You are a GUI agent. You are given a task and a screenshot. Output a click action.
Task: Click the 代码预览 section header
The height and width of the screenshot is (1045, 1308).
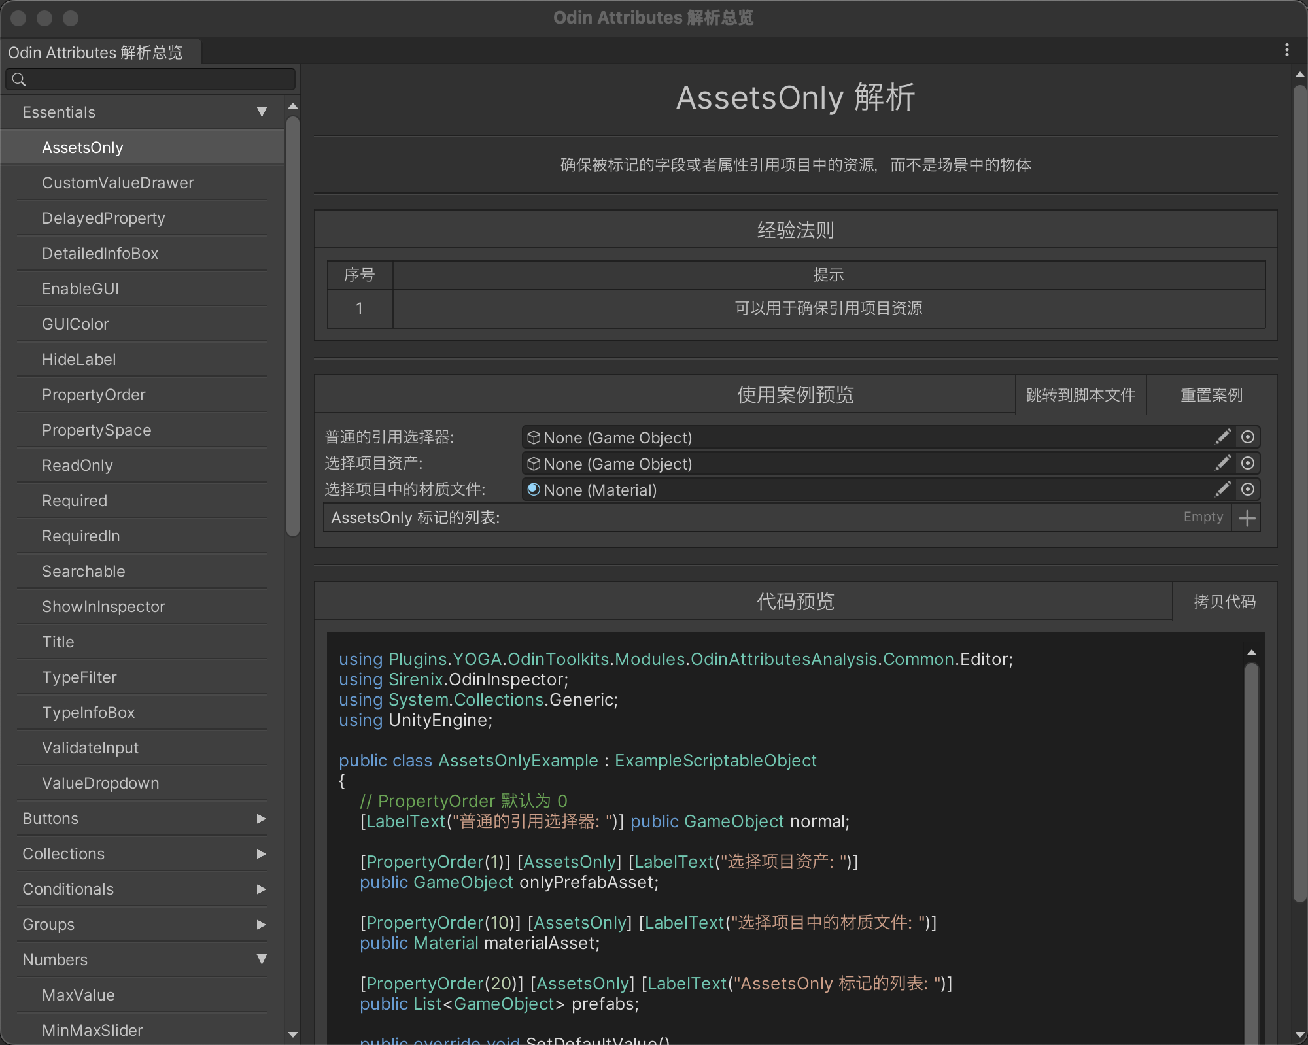click(795, 601)
